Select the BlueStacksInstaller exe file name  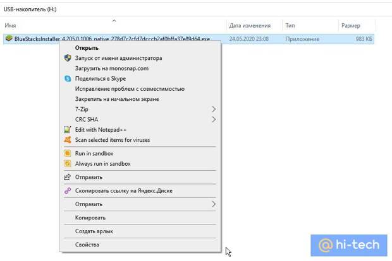click(x=112, y=39)
